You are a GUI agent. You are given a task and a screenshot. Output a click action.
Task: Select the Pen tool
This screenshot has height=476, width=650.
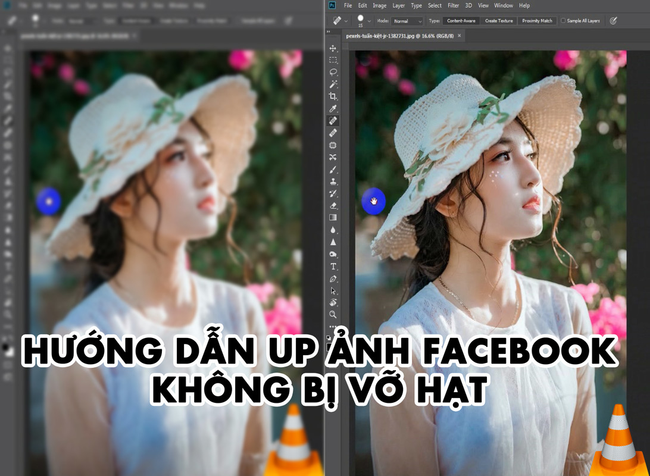coord(333,278)
